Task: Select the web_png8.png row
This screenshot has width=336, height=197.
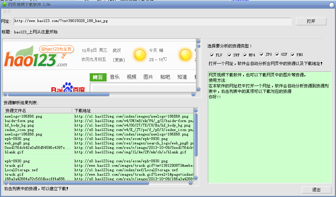Action: point(99,143)
